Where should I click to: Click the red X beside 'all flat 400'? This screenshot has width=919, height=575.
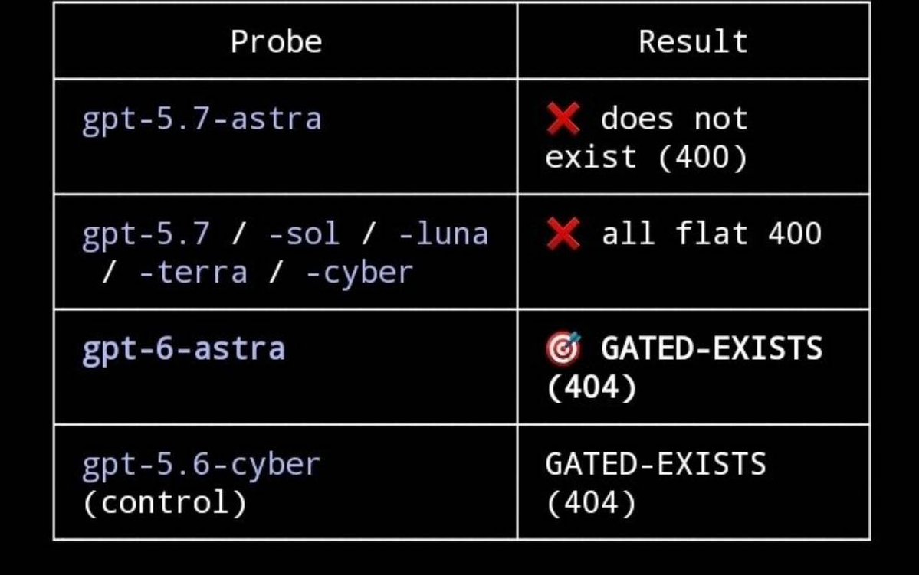click(563, 234)
